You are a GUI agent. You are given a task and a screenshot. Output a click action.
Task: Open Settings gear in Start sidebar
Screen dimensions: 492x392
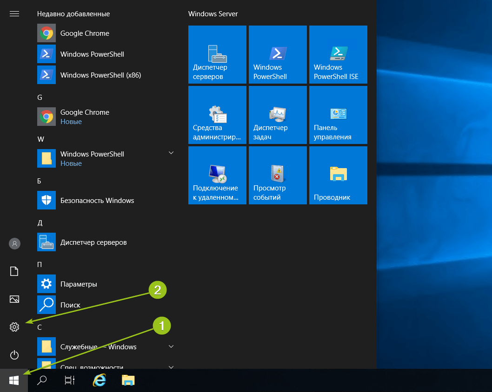[x=14, y=327]
